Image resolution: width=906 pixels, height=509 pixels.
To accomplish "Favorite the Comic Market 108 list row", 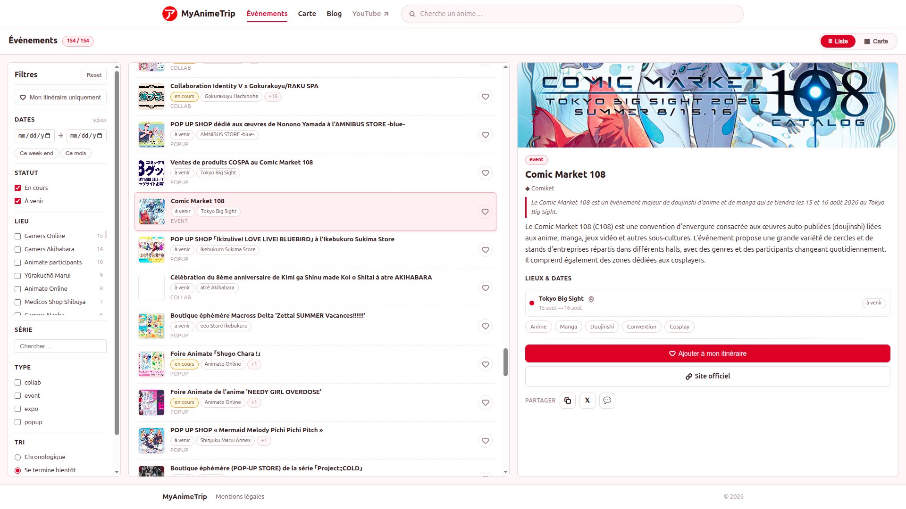I will click(485, 212).
